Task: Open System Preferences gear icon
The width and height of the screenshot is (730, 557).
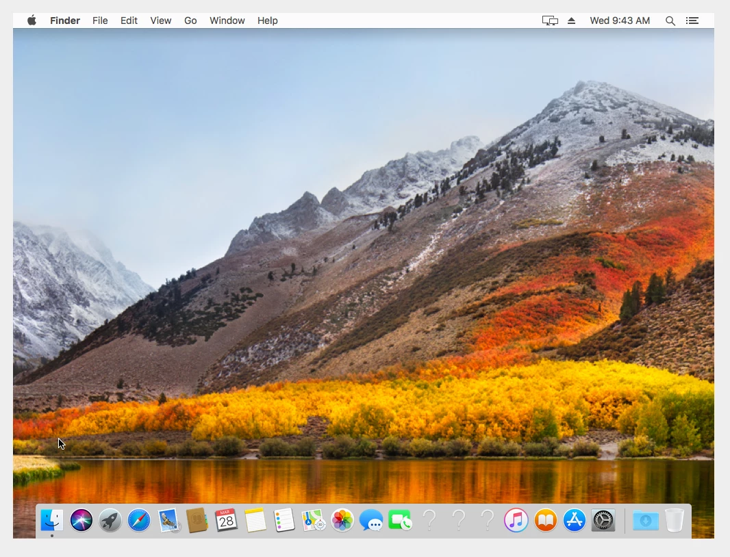Action: (x=603, y=520)
